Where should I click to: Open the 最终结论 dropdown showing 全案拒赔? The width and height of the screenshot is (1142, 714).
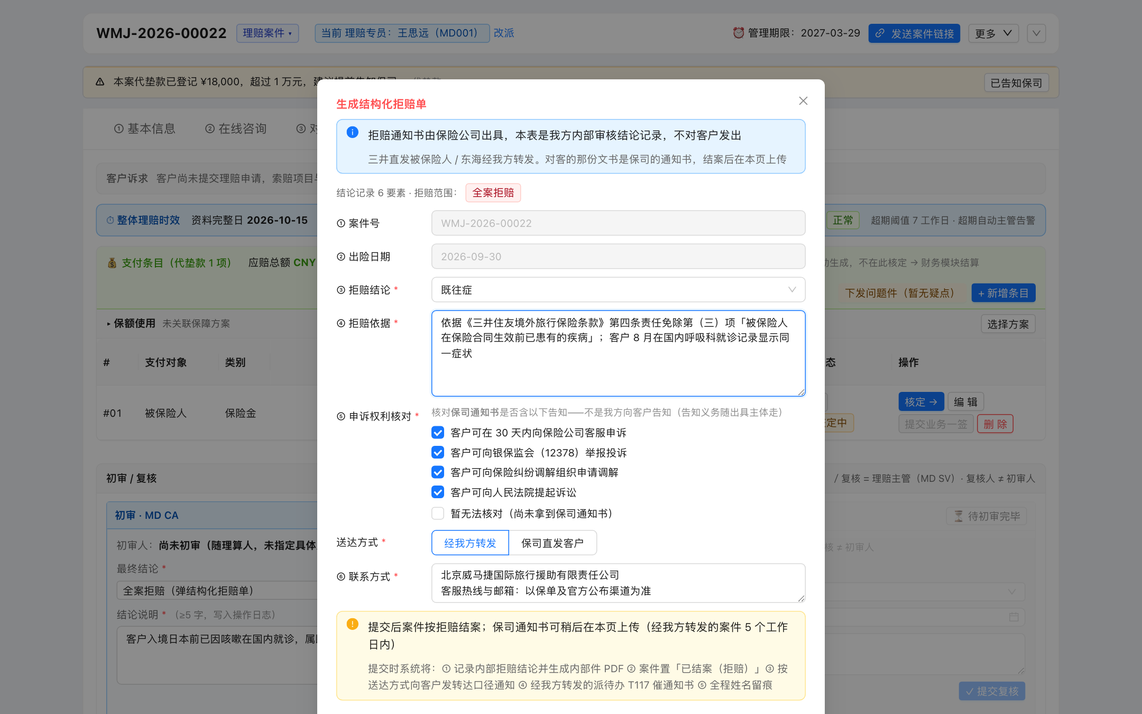pos(217,590)
